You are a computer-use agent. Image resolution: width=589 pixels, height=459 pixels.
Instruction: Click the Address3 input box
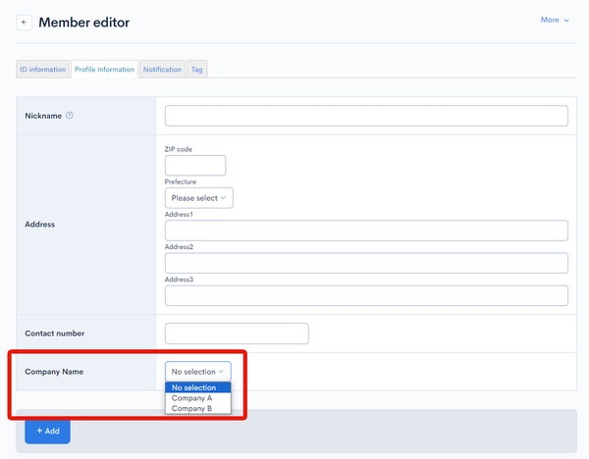pos(366,296)
